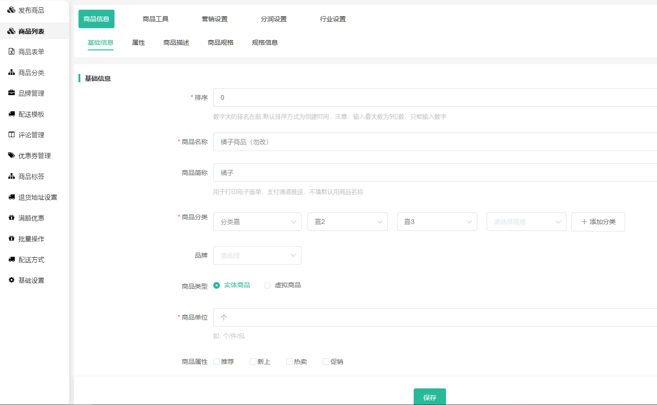Image resolution: width=657 pixels, height=405 pixels.
Task: Tick the 促销 checkbox
Action: click(326, 362)
